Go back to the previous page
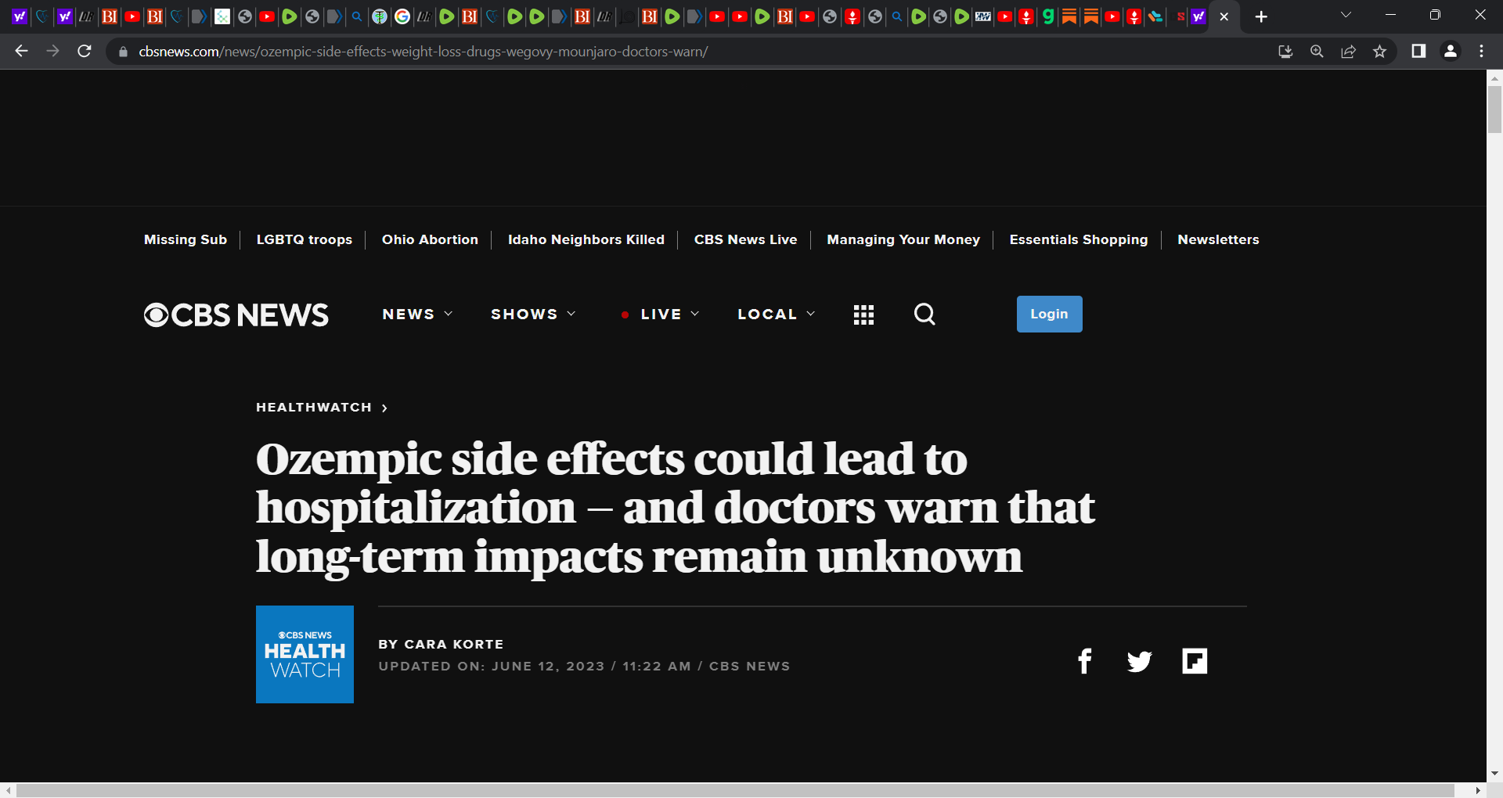The width and height of the screenshot is (1503, 798). coord(21,51)
